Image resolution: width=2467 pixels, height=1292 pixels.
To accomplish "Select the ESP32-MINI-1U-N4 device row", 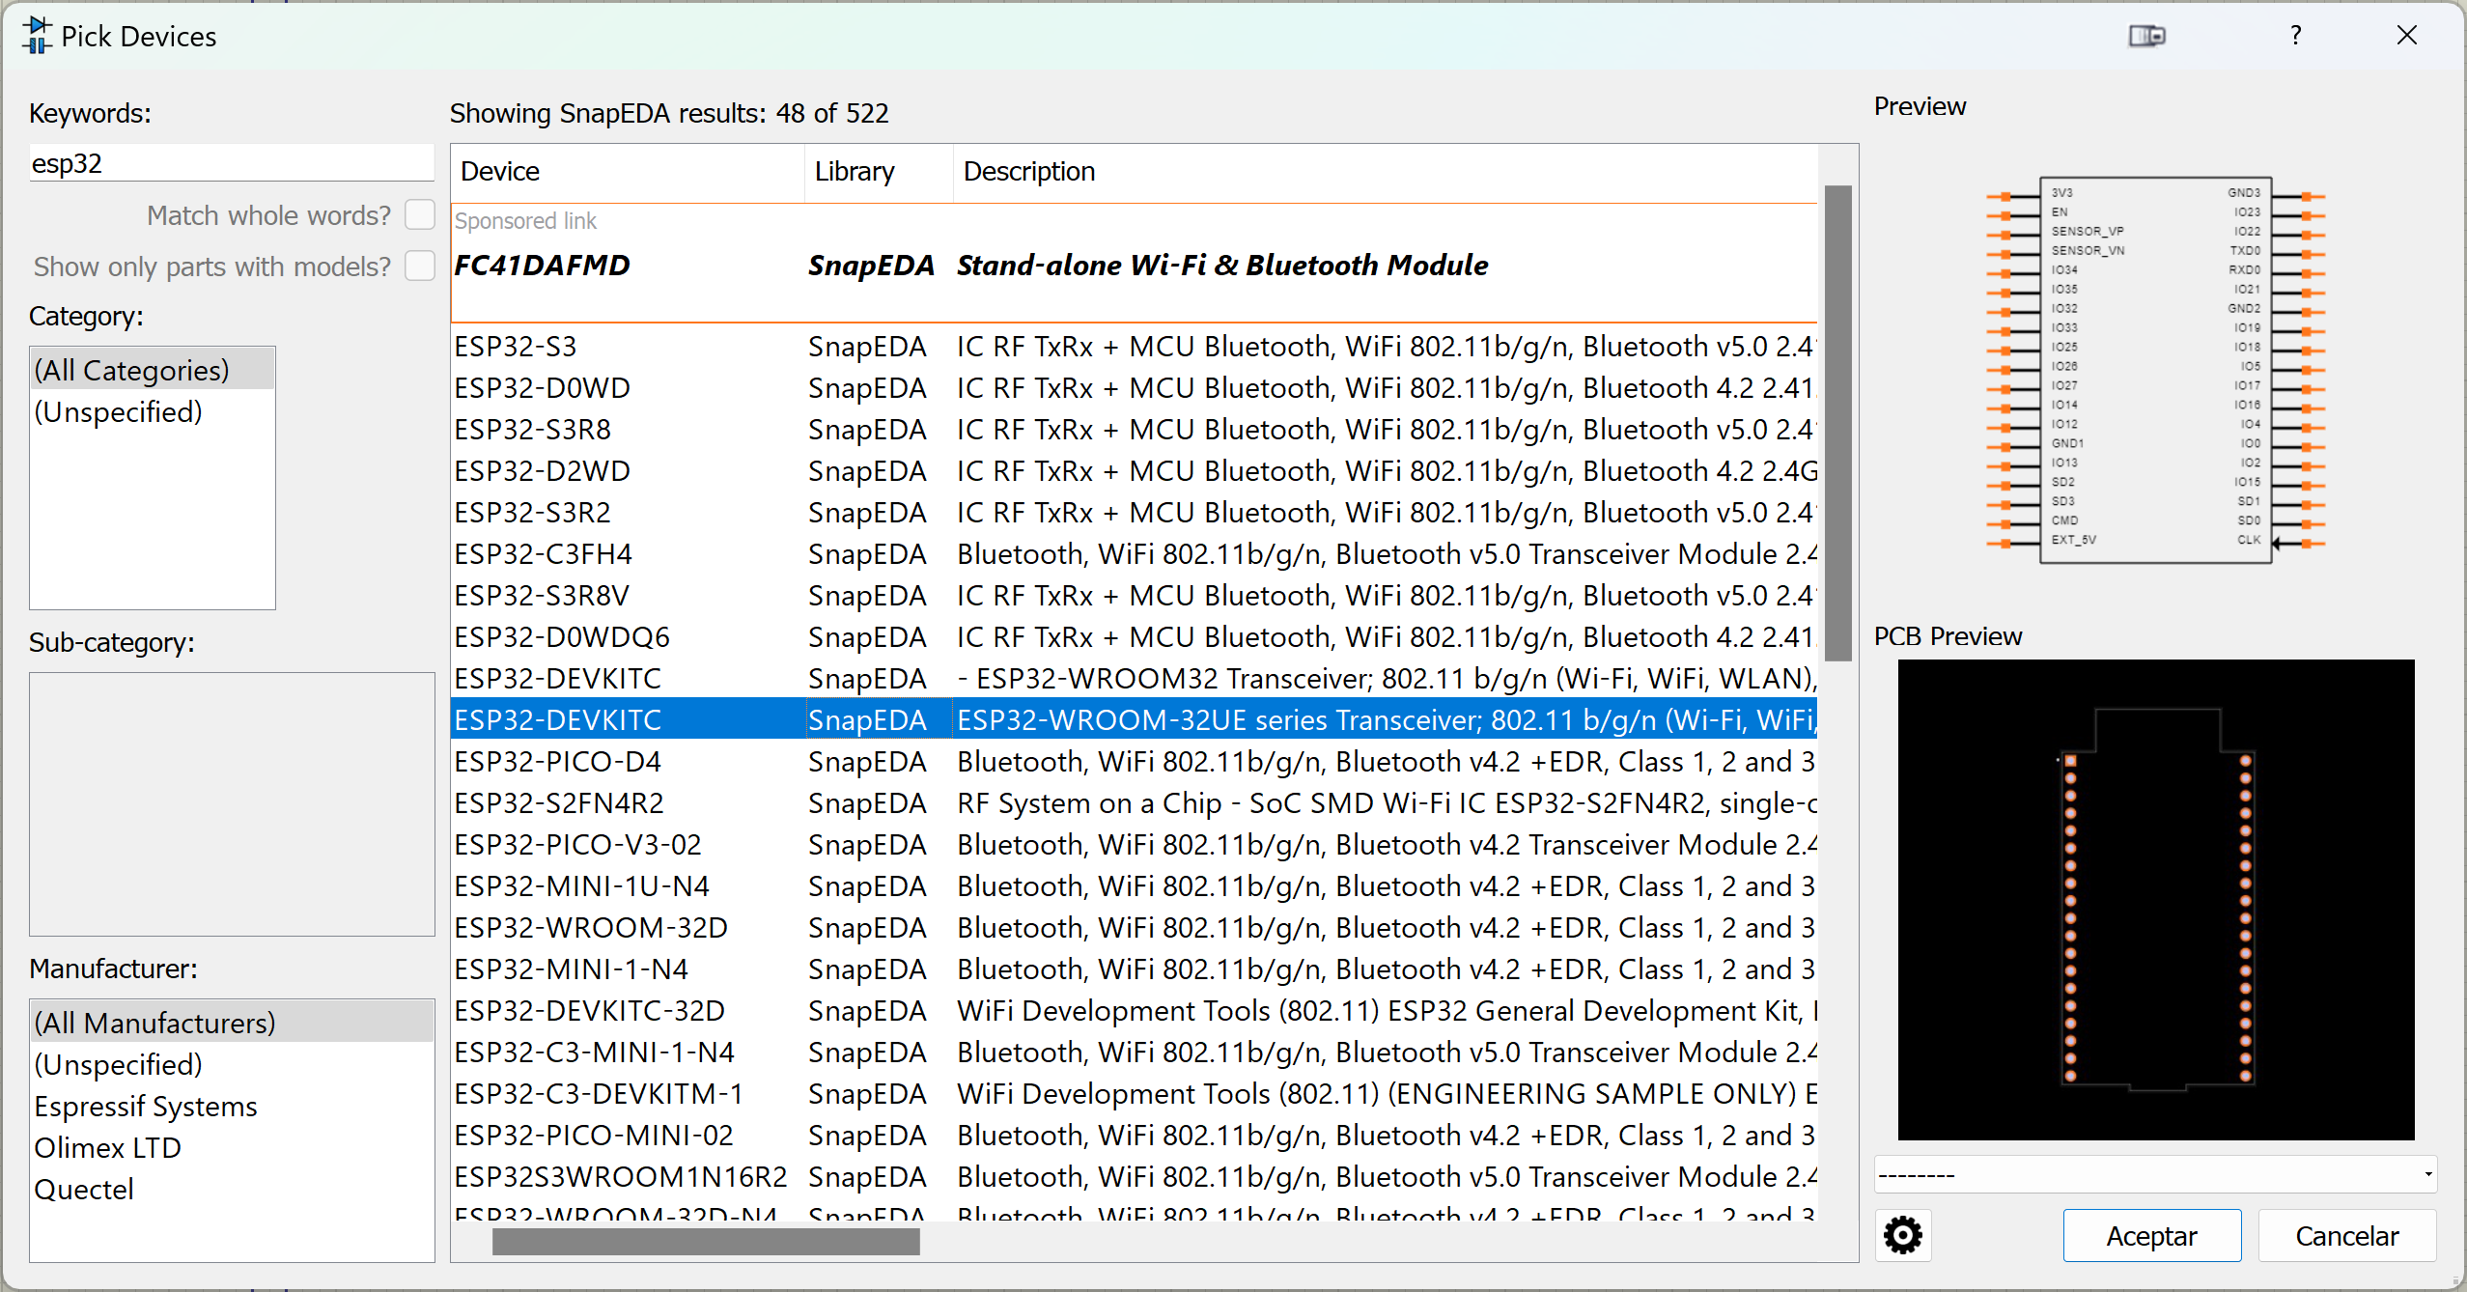I will click(1134, 885).
